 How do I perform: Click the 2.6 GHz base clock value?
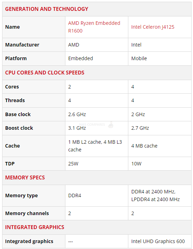point(77,114)
